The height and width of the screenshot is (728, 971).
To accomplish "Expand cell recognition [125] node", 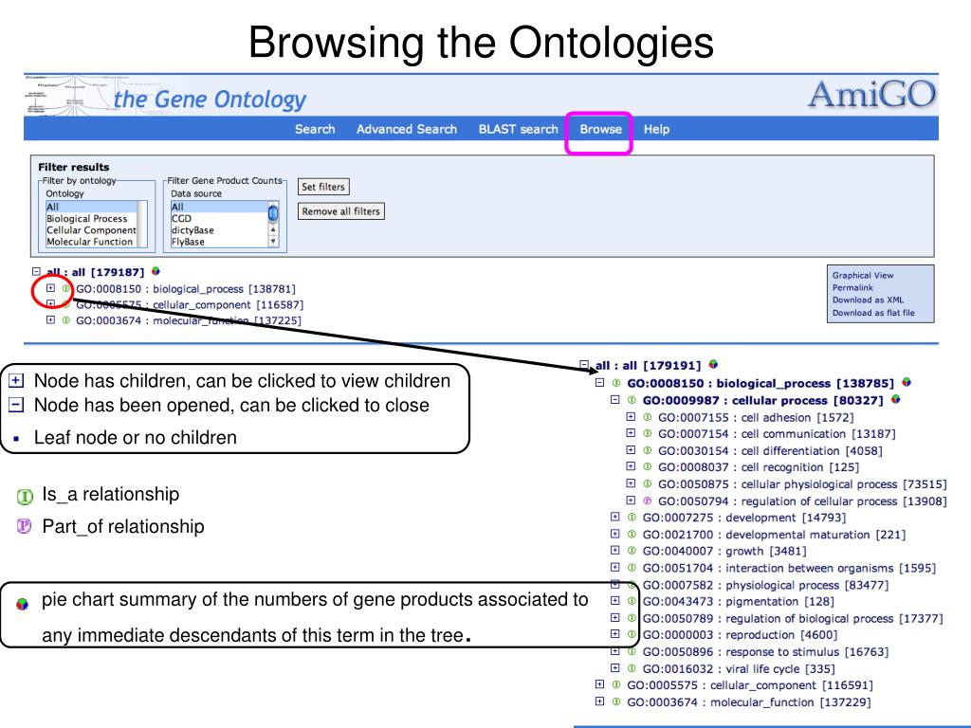I will point(631,466).
